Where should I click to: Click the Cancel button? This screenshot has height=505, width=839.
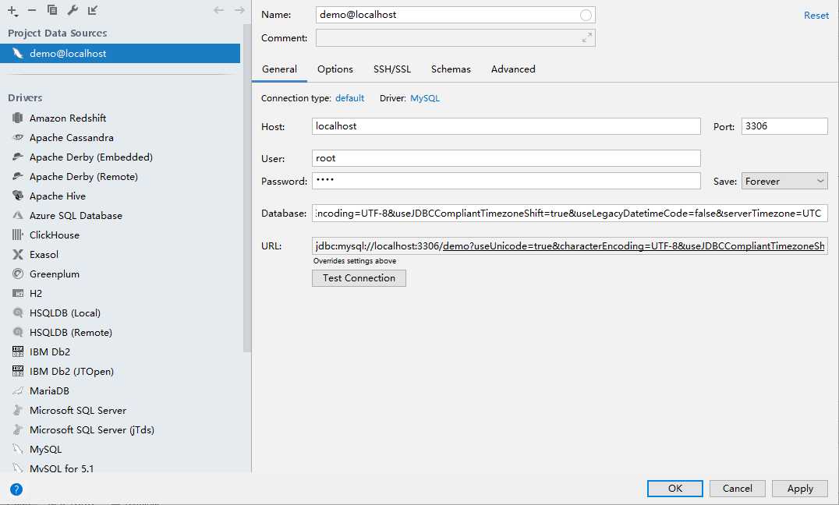[738, 489]
